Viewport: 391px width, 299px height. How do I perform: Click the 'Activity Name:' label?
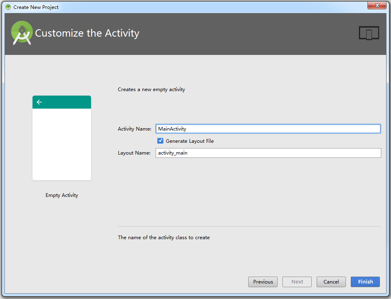coord(135,129)
